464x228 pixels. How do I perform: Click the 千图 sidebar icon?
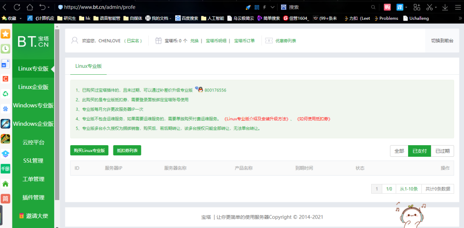pyautogui.click(x=5, y=169)
